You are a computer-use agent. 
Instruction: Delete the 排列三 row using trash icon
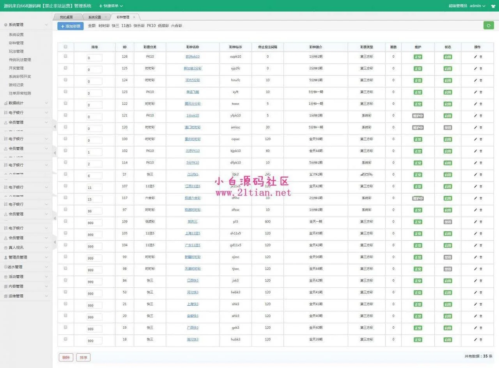[x=481, y=222]
